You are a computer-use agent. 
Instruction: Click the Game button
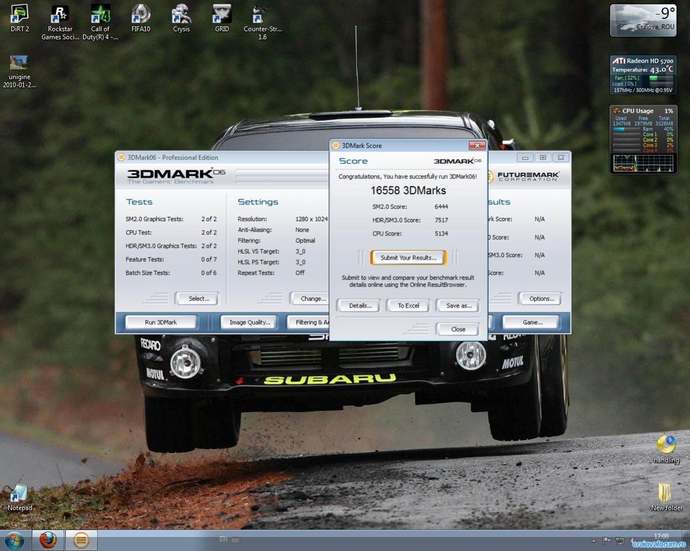(x=532, y=322)
